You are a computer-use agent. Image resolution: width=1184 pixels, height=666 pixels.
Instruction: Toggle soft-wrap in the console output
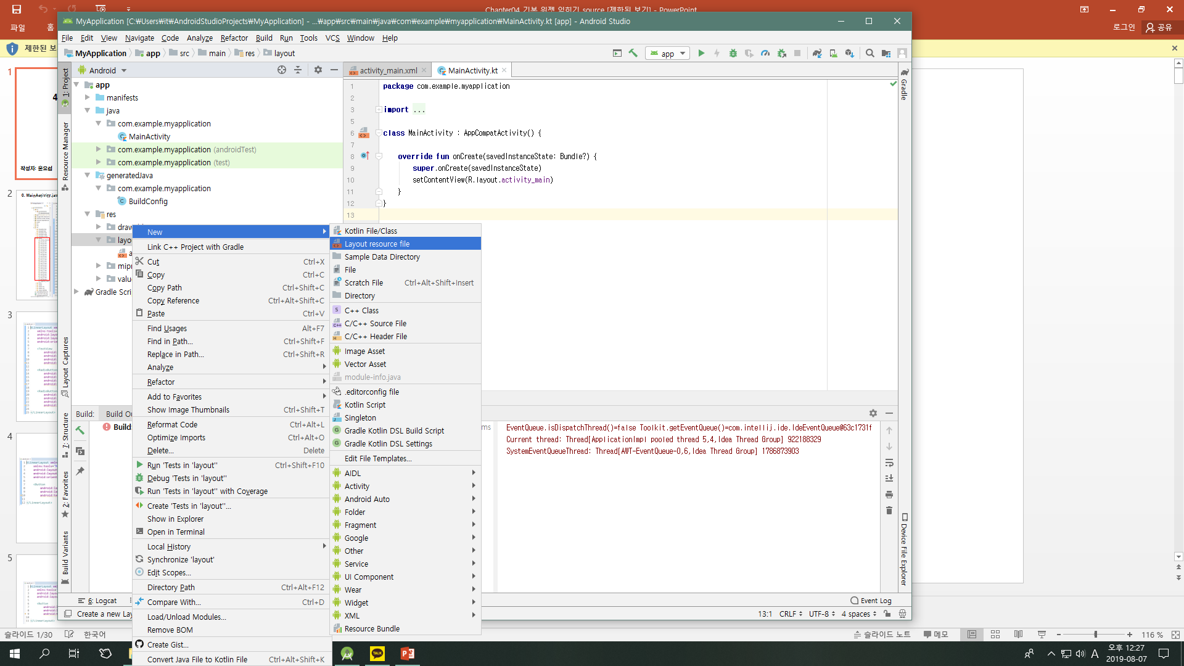point(889,462)
